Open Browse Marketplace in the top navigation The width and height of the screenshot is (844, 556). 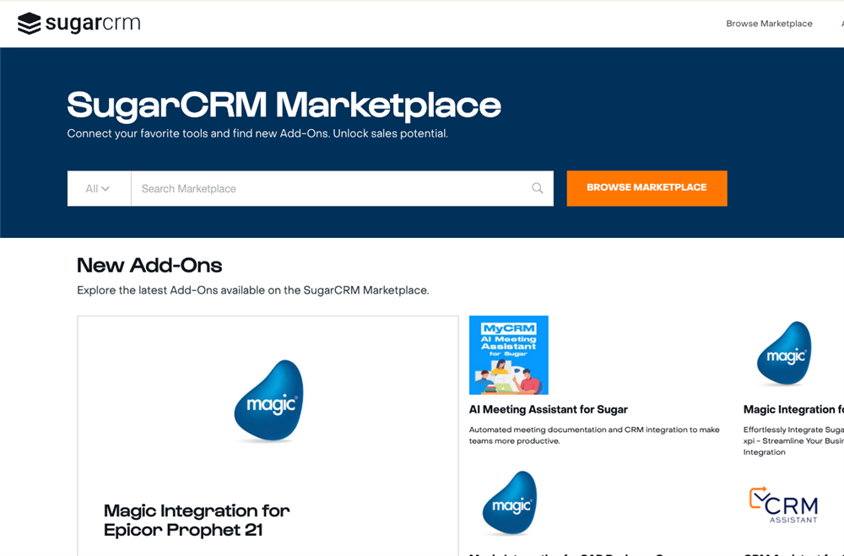pyautogui.click(x=769, y=24)
